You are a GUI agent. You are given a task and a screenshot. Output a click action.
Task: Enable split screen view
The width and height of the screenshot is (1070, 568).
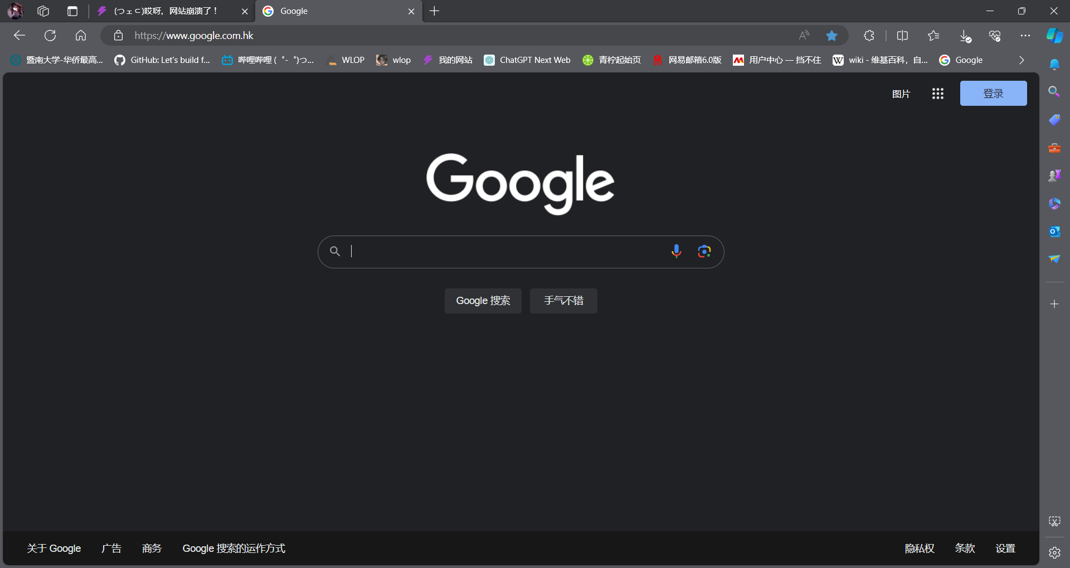click(x=902, y=36)
